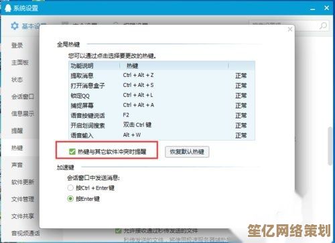This screenshot has height=243, width=335.
Task: Open the 登录 settings section
Action: click(x=17, y=46)
